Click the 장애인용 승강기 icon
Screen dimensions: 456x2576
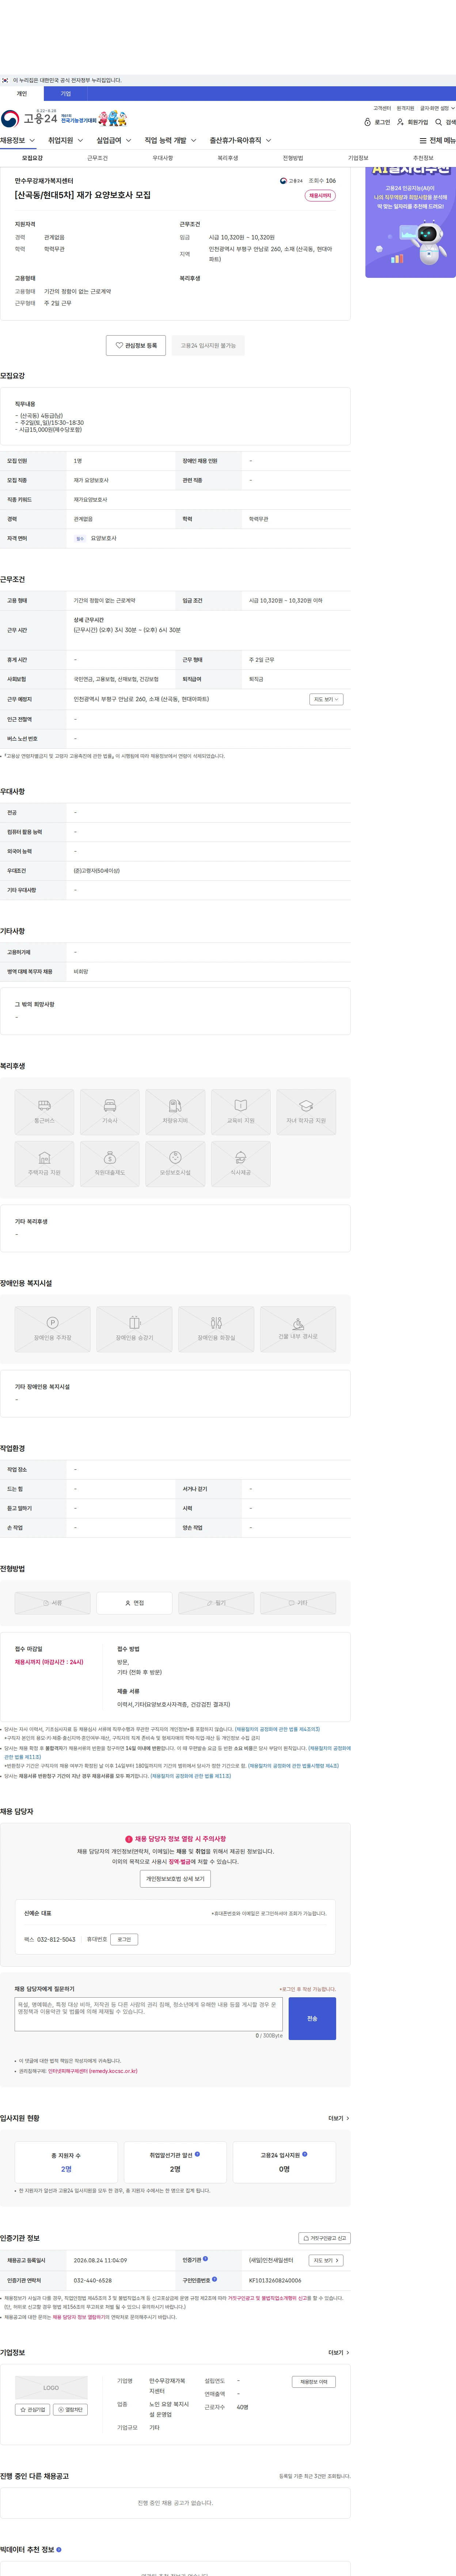click(x=134, y=1329)
